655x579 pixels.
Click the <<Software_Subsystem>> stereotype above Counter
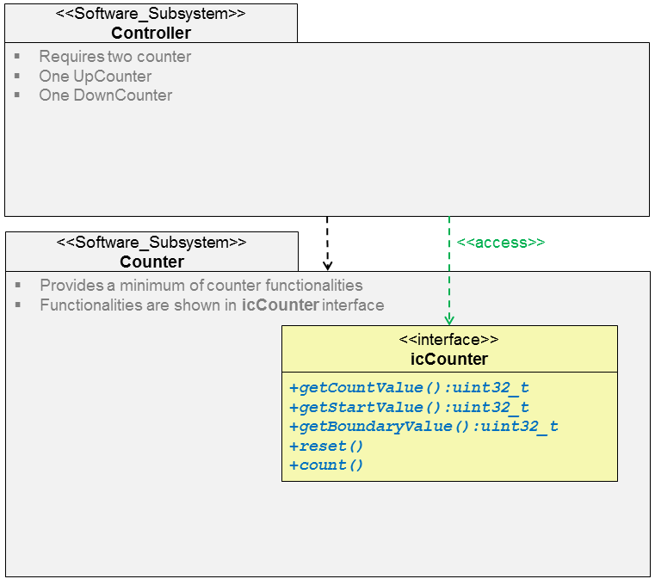[x=151, y=242]
